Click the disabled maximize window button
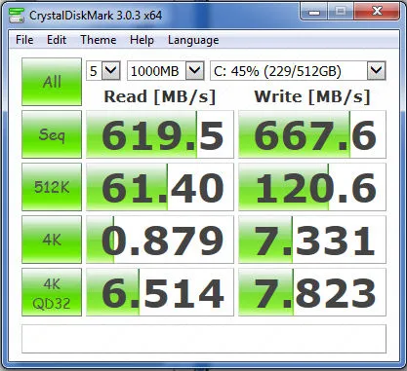Viewport: 407px width, 371px height. (341, 12)
